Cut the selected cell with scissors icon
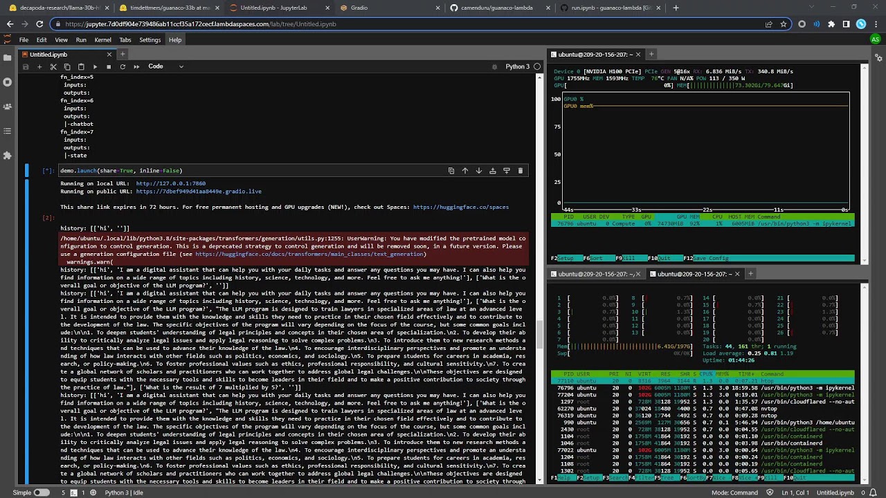 click(53, 66)
